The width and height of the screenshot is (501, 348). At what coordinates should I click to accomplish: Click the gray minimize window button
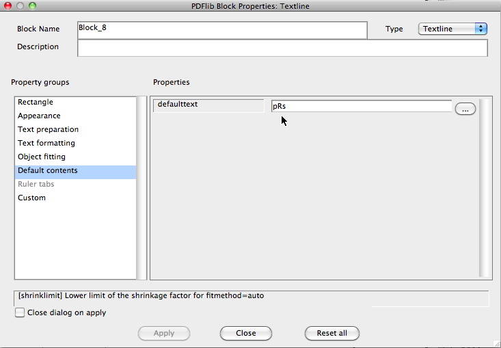click(x=20, y=5)
